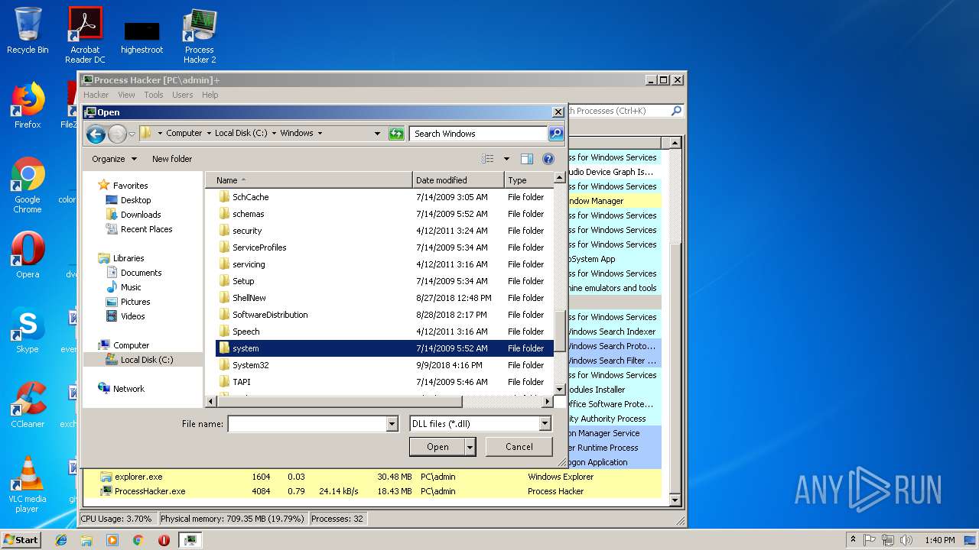Click the Search Windows field

pyautogui.click(x=479, y=134)
